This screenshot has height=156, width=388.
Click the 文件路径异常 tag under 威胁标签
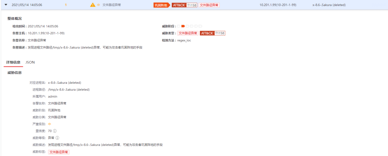pos(58,152)
